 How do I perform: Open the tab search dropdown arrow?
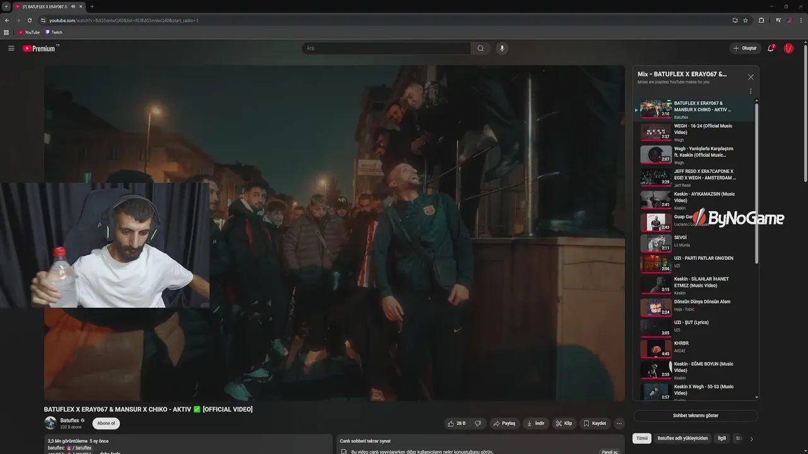(x=6, y=6)
